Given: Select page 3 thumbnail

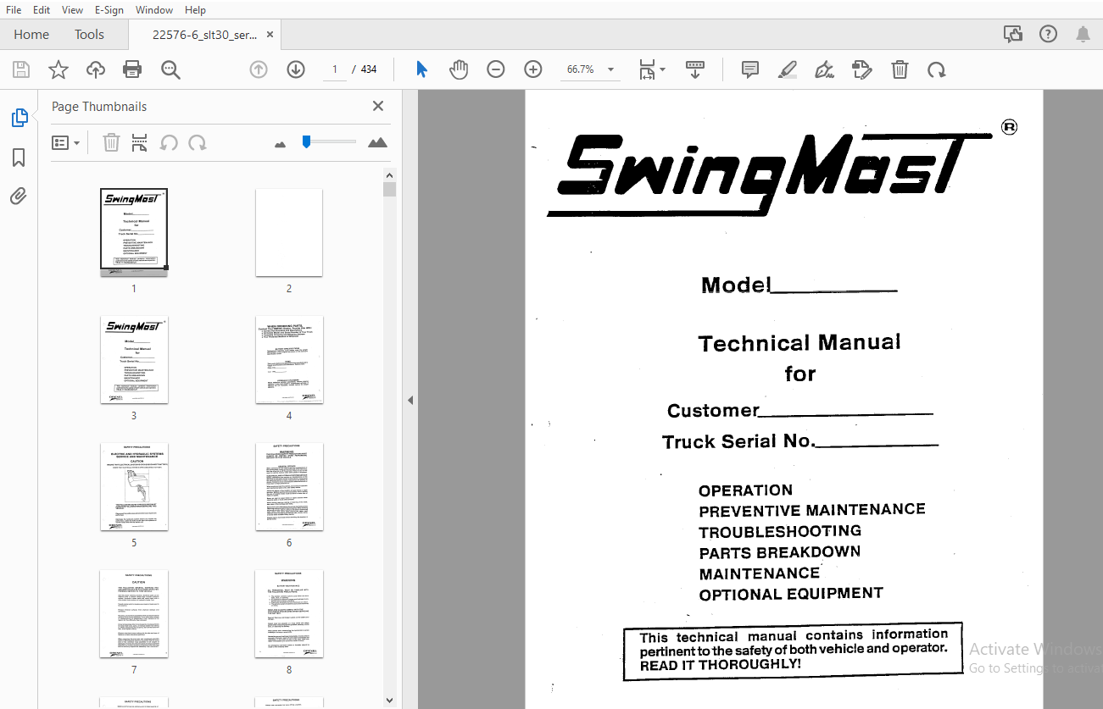Looking at the screenshot, I should click(134, 360).
